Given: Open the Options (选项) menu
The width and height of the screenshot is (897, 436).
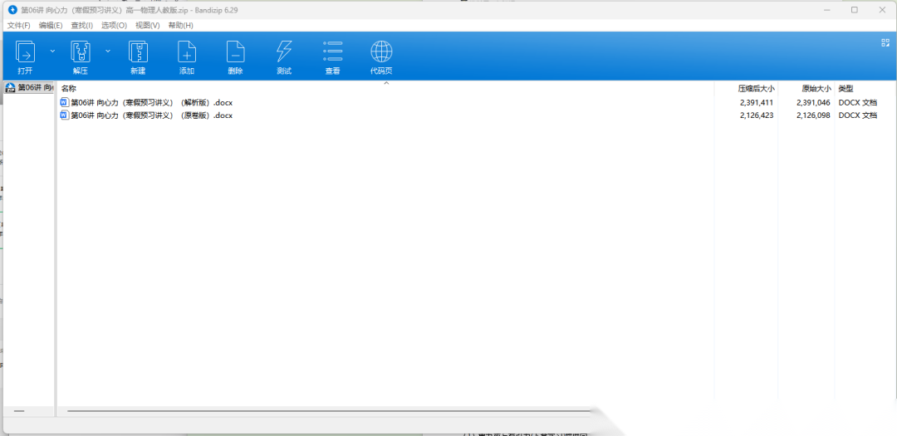Looking at the screenshot, I should tap(114, 26).
